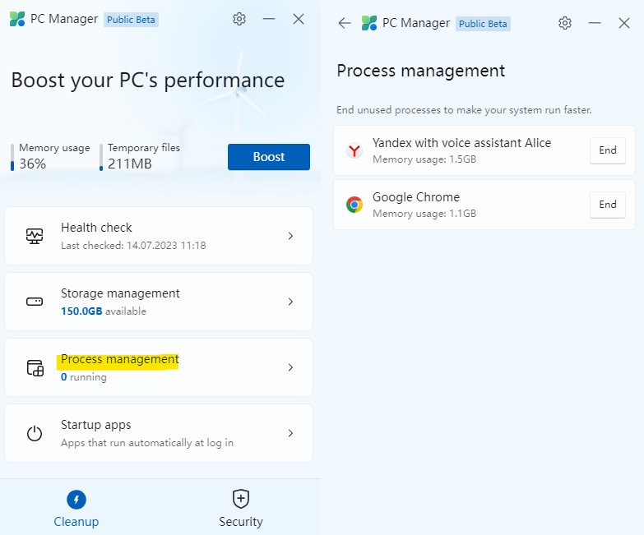Open settings gear in left PC Manager window

(239, 19)
